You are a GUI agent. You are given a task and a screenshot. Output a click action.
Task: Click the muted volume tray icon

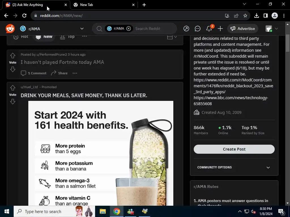click(253, 211)
